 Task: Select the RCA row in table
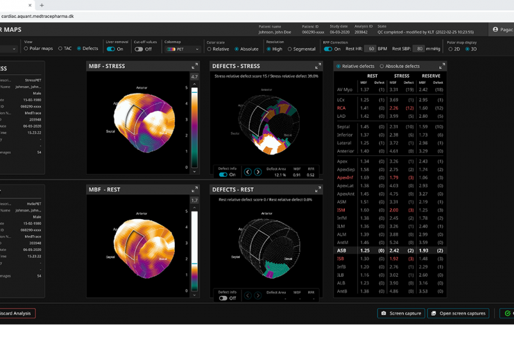click(x=390, y=108)
